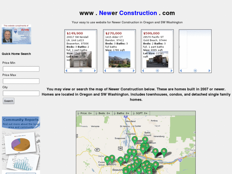
Task: Pause slideshow on the empty fourth listing card
Action: pos(195,71)
